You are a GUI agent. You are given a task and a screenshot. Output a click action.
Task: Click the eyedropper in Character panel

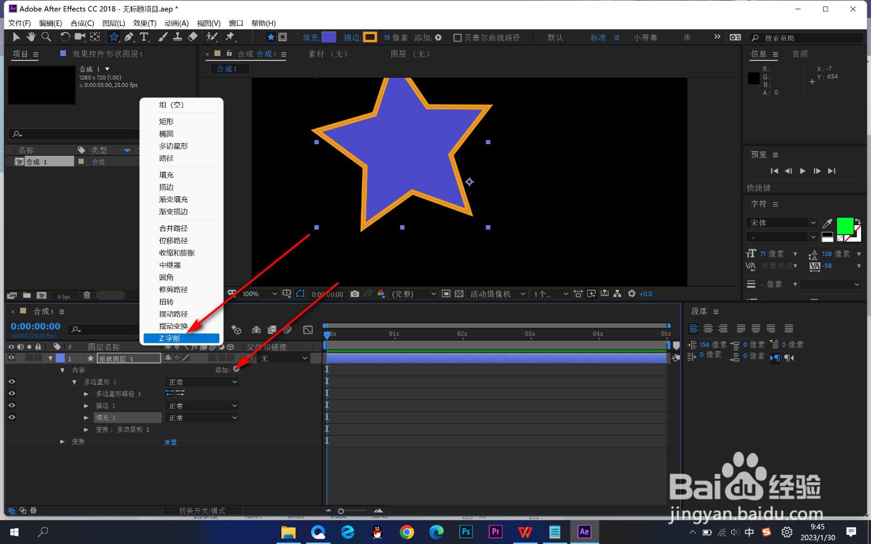point(827,223)
